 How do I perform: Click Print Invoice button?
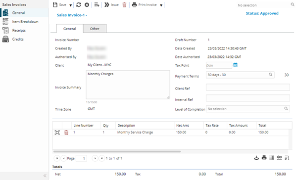tap(145, 5)
